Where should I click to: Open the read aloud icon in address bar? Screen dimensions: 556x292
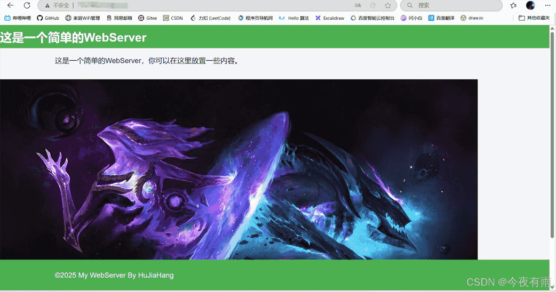tap(358, 5)
